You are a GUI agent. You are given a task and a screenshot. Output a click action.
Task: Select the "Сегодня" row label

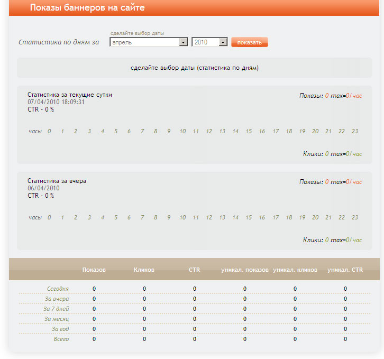click(57, 289)
